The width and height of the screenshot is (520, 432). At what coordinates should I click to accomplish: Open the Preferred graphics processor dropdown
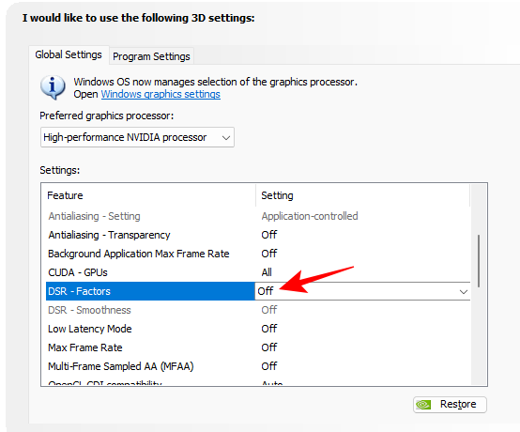pos(137,137)
